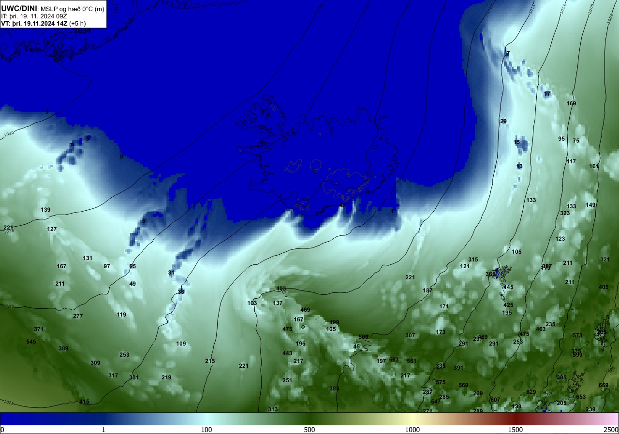Click the map value 415
The height and width of the screenshot is (434, 619).
tap(84, 402)
